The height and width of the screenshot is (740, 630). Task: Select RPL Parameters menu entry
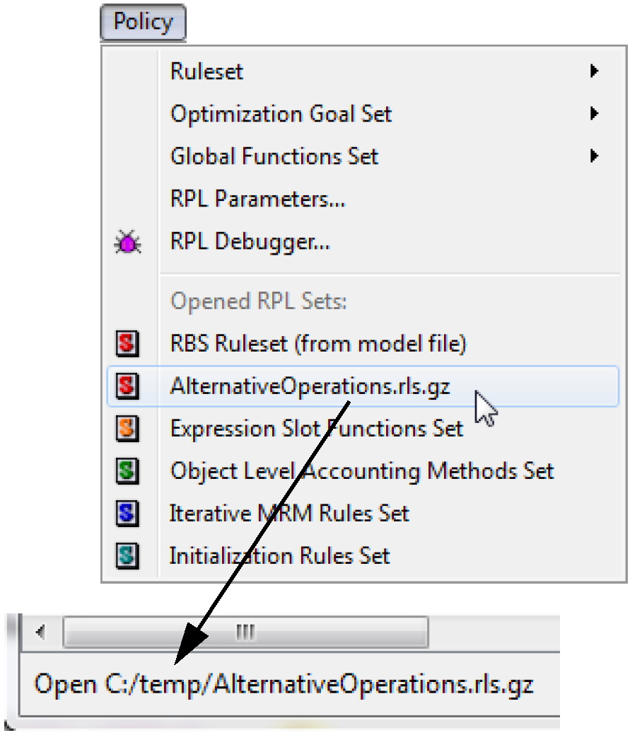point(257,200)
